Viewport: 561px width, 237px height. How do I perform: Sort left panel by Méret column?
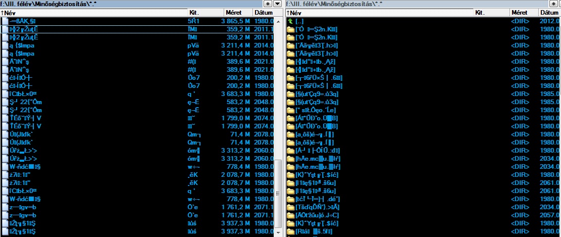point(239,13)
